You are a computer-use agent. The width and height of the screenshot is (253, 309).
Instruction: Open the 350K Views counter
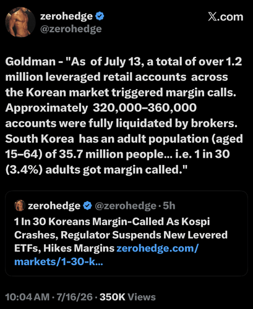click(x=127, y=297)
